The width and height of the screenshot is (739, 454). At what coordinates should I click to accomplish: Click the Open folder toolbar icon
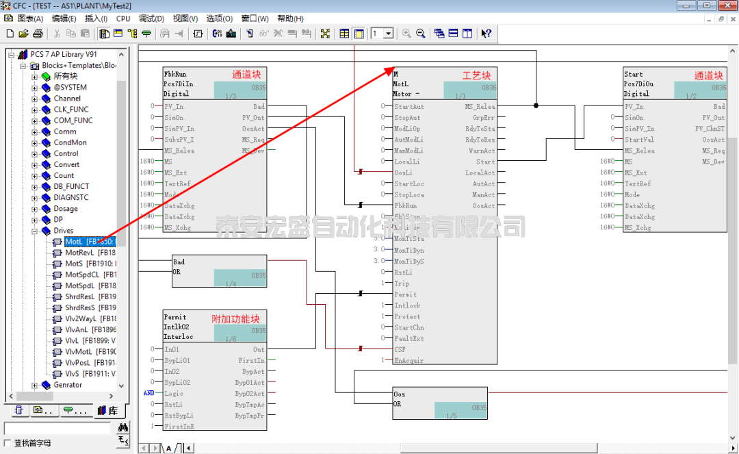[x=23, y=34]
